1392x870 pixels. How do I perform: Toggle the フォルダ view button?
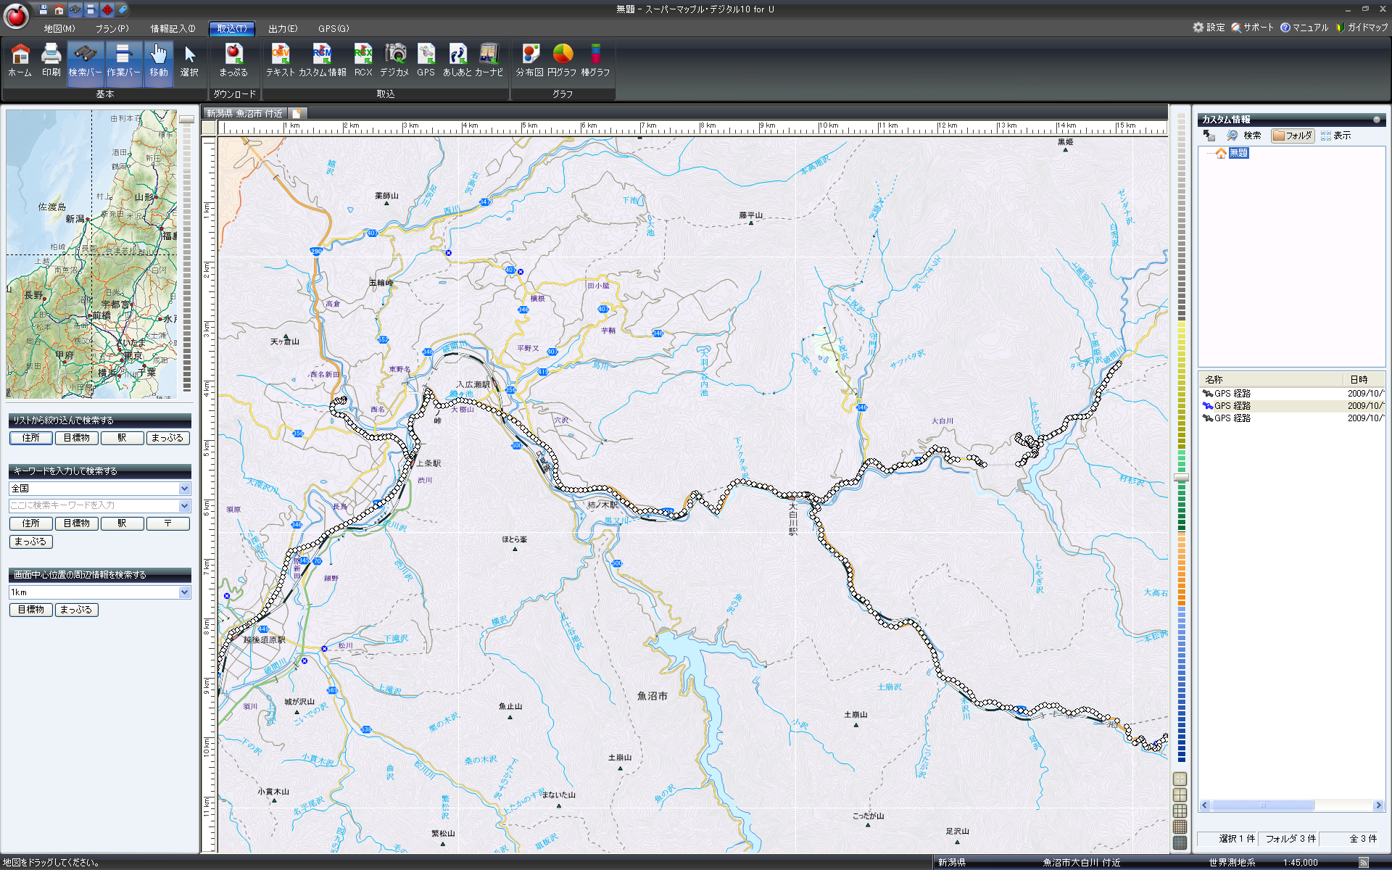(x=1293, y=136)
